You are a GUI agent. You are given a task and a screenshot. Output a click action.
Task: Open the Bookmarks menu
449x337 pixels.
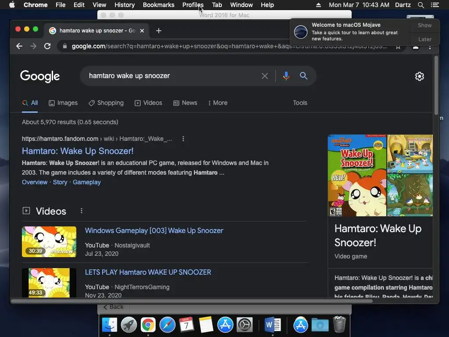pyautogui.click(x=159, y=5)
